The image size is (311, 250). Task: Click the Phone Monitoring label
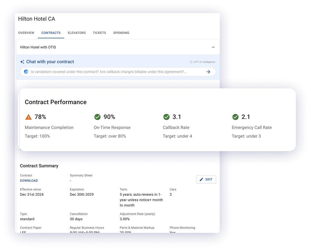182,228
